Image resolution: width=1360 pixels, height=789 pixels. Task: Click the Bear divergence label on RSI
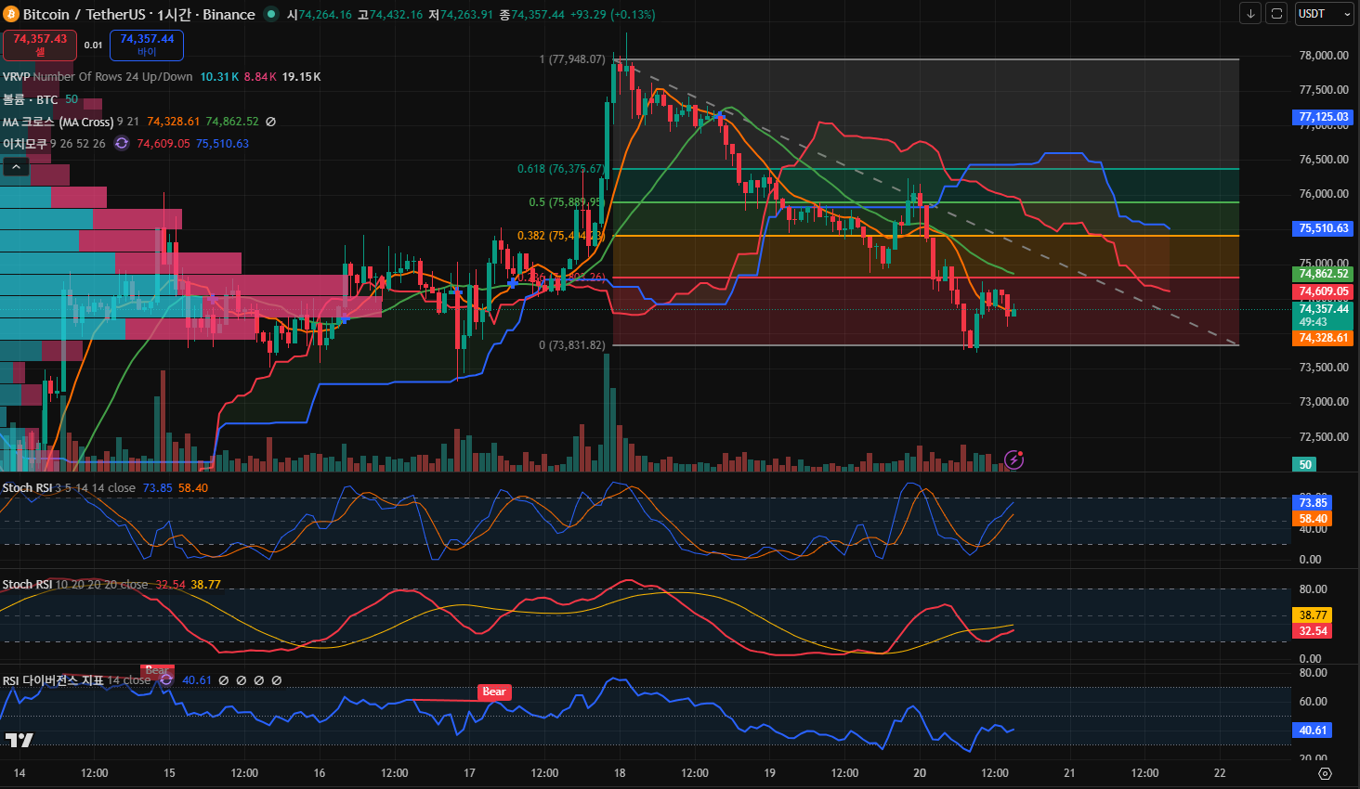(x=494, y=692)
